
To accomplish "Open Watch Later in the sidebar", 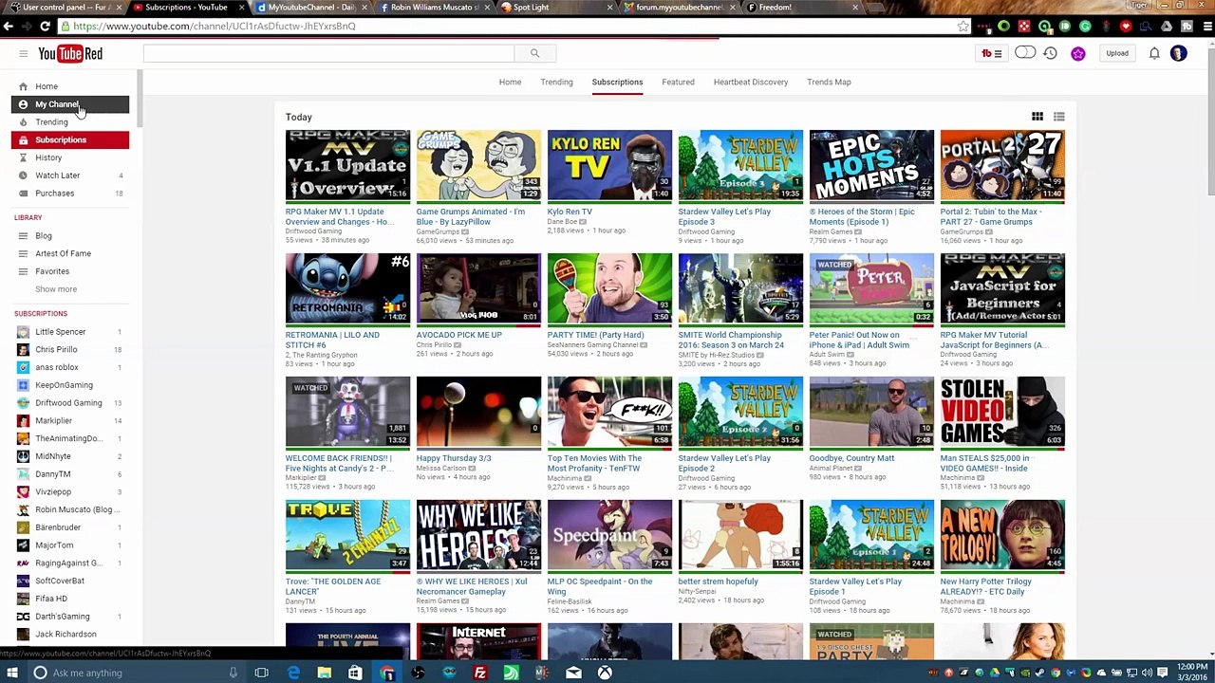I will (70, 175).
